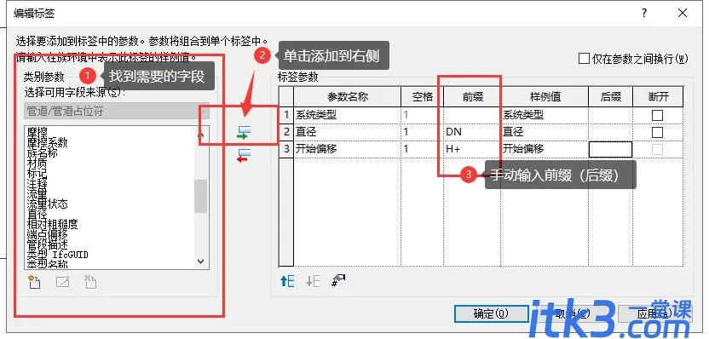Click the edit units format icon

[x=338, y=282]
